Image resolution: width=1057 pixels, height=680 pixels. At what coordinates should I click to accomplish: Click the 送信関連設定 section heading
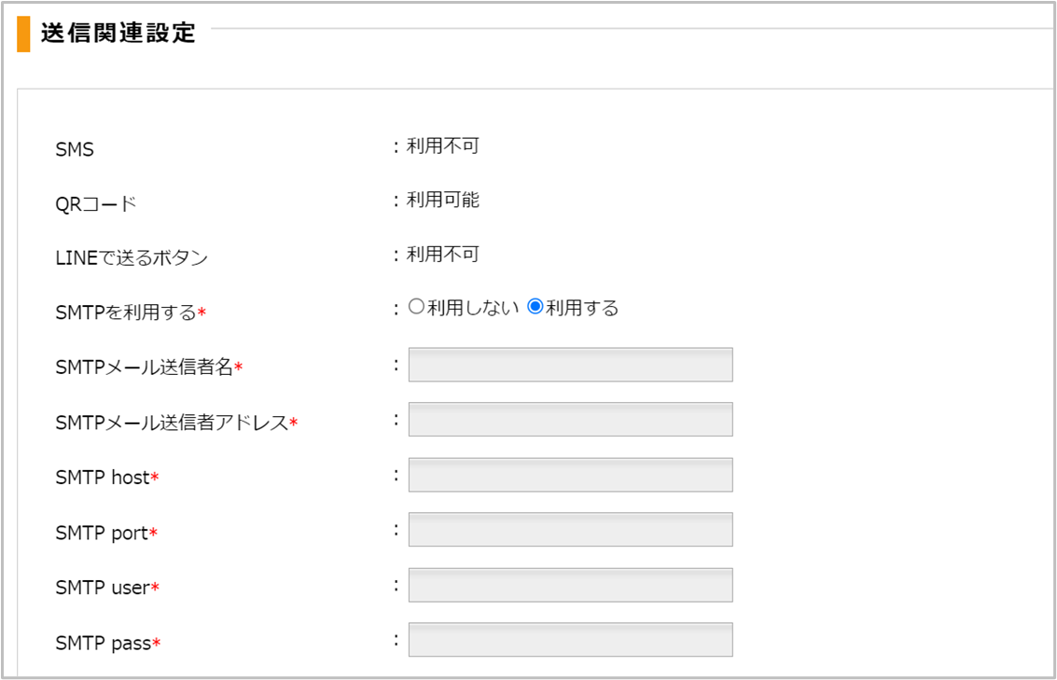pyautogui.click(x=118, y=33)
